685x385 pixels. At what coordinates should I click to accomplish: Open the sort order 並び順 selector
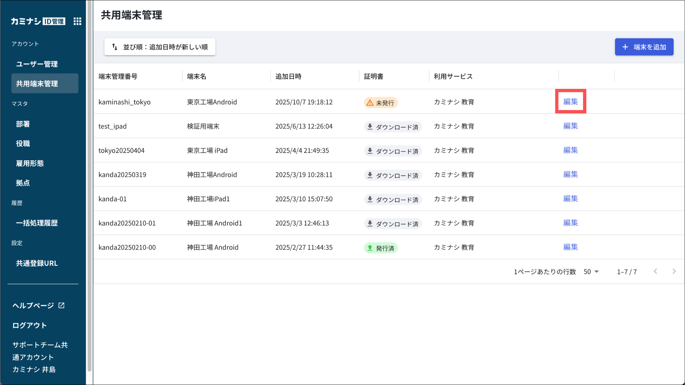click(x=160, y=47)
